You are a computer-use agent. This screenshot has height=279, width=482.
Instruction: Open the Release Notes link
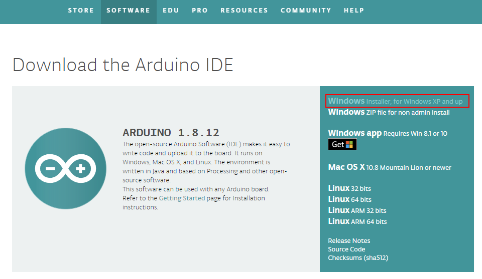349,240
